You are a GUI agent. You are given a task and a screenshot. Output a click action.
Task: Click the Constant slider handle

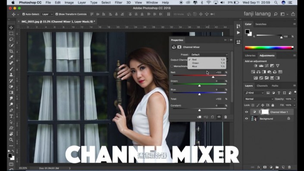click(199, 110)
